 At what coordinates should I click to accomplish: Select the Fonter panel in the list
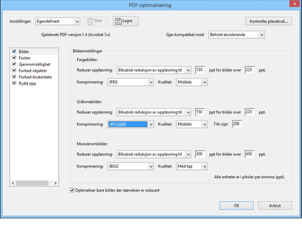pyautogui.click(x=25, y=58)
